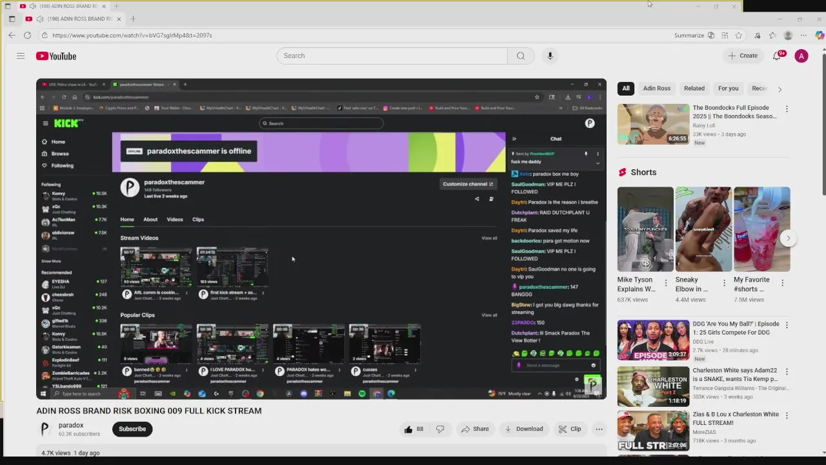The height and width of the screenshot is (465, 826).
Task: Click the main video player
Action: 321,239
